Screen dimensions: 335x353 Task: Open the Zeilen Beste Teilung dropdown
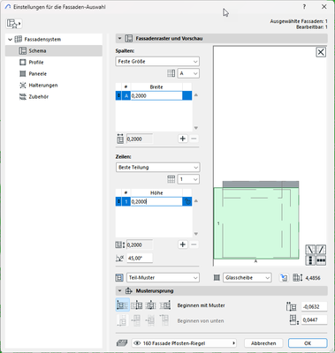(x=157, y=168)
